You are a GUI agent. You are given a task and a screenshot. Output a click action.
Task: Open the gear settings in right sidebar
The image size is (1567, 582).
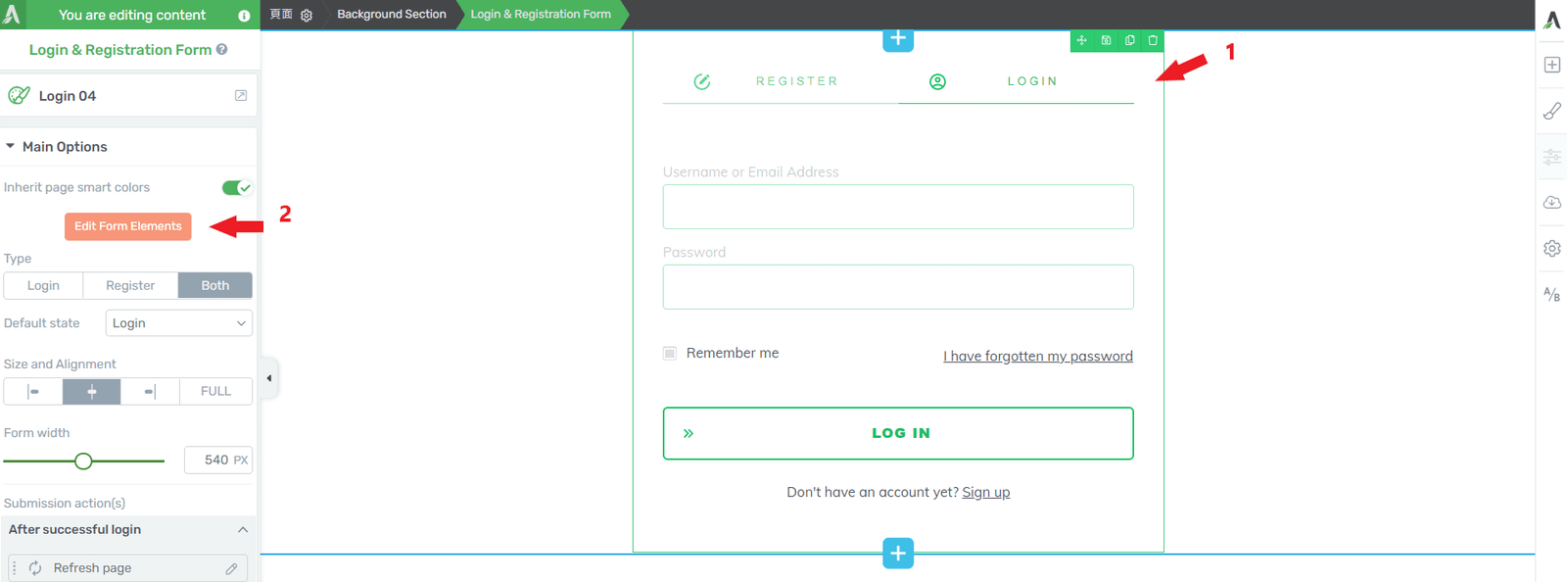pyautogui.click(x=1552, y=249)
